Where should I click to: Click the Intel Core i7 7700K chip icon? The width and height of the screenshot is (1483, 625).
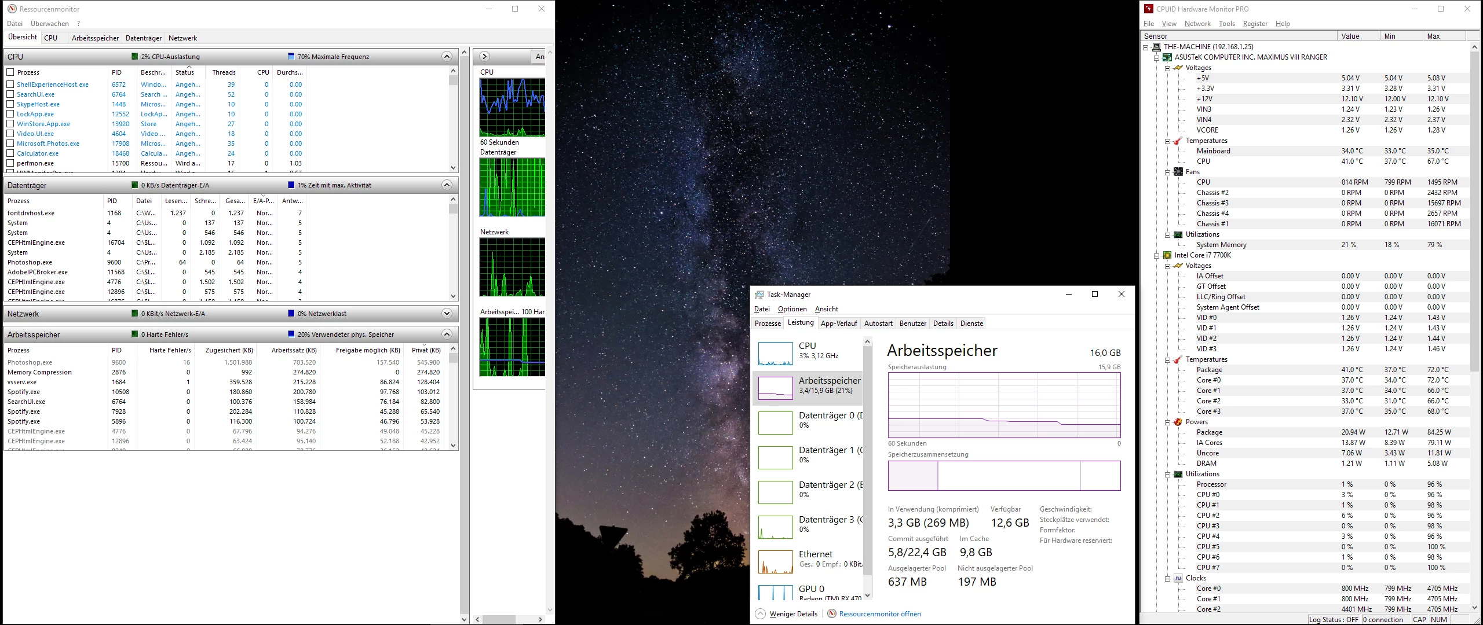coord(1167,255)
